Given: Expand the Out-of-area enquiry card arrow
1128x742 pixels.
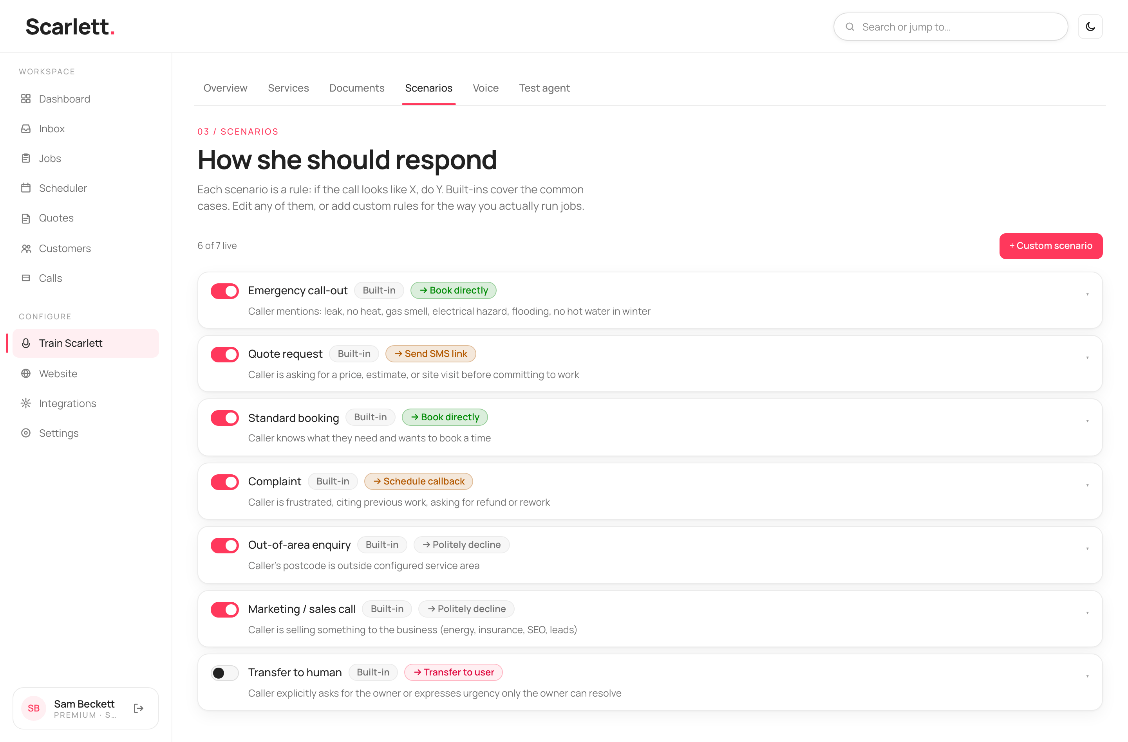Looking at the screenshot, I should pos(1087,549).
